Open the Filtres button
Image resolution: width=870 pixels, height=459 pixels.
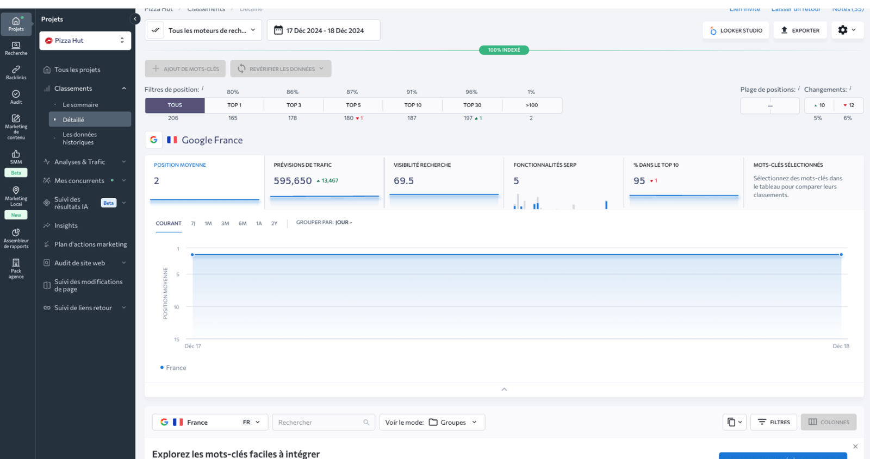(x=774, y=422)
